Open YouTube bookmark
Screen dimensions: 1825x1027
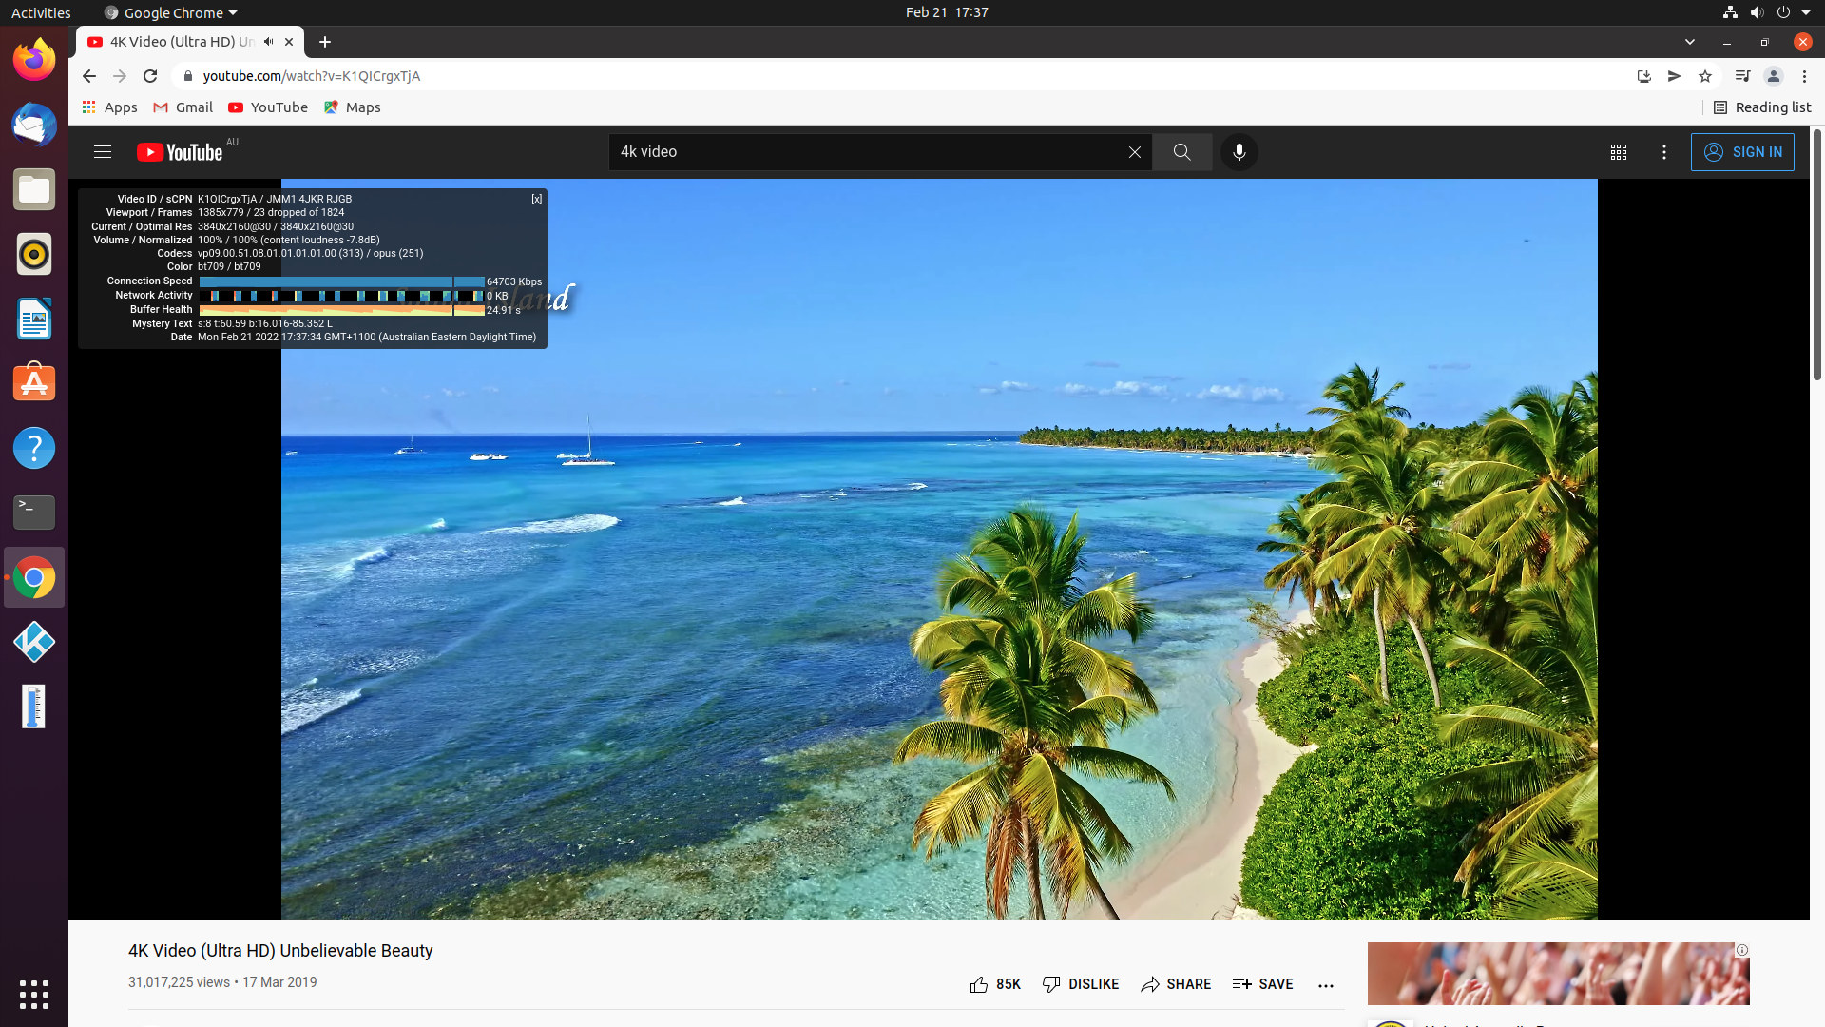point(268,107)
